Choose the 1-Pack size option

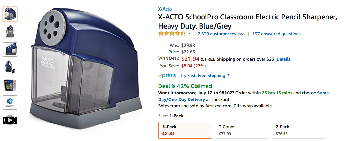coord(185,130)
